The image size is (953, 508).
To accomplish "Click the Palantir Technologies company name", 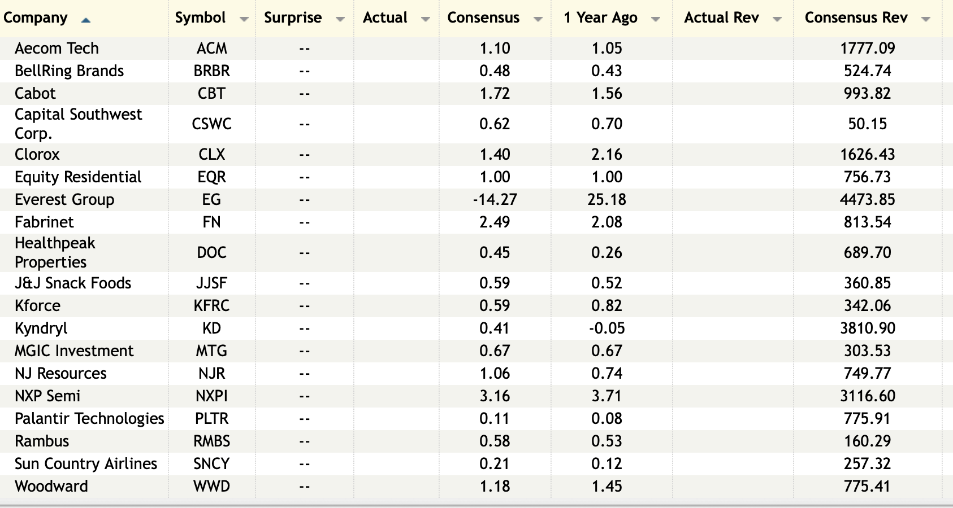I will point(89,418).
